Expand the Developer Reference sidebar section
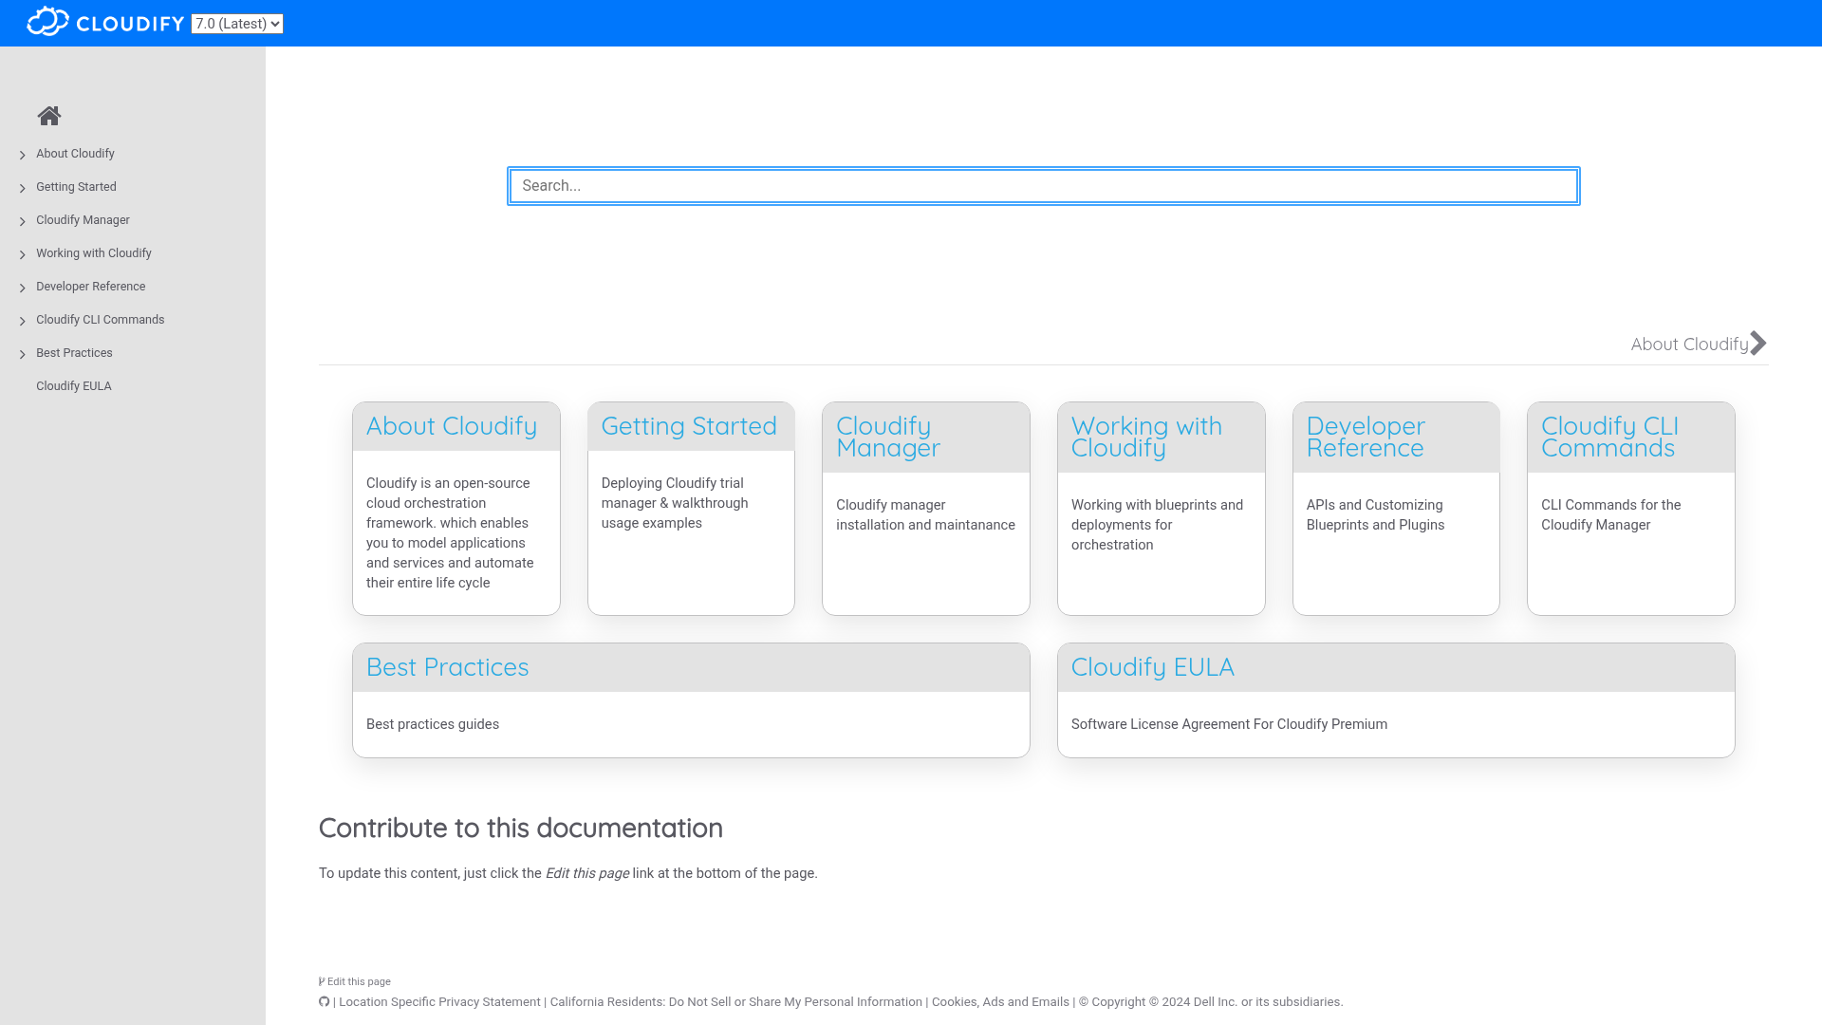This screenshot has width=1822, height=1025. (x=22, y=288)
